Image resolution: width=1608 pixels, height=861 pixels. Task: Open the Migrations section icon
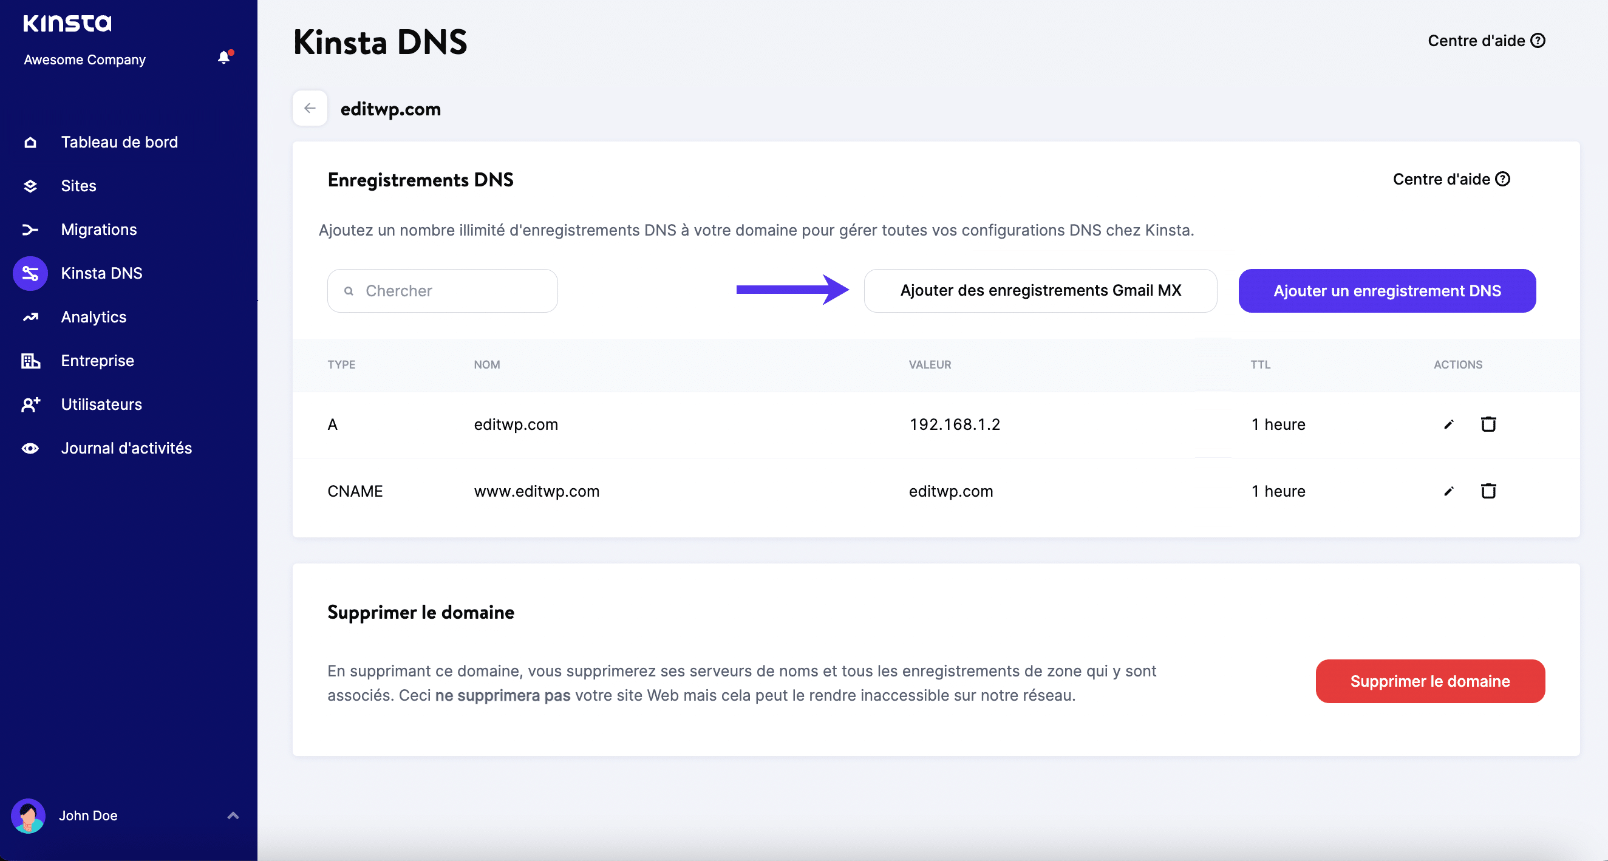30,230
